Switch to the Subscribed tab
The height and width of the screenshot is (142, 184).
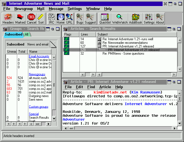(14, 34)
